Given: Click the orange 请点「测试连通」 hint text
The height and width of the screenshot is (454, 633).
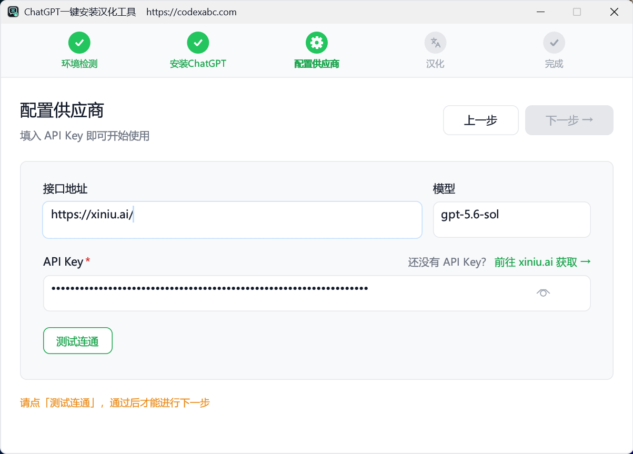Looking at the screenshot, I should [115, 403].
